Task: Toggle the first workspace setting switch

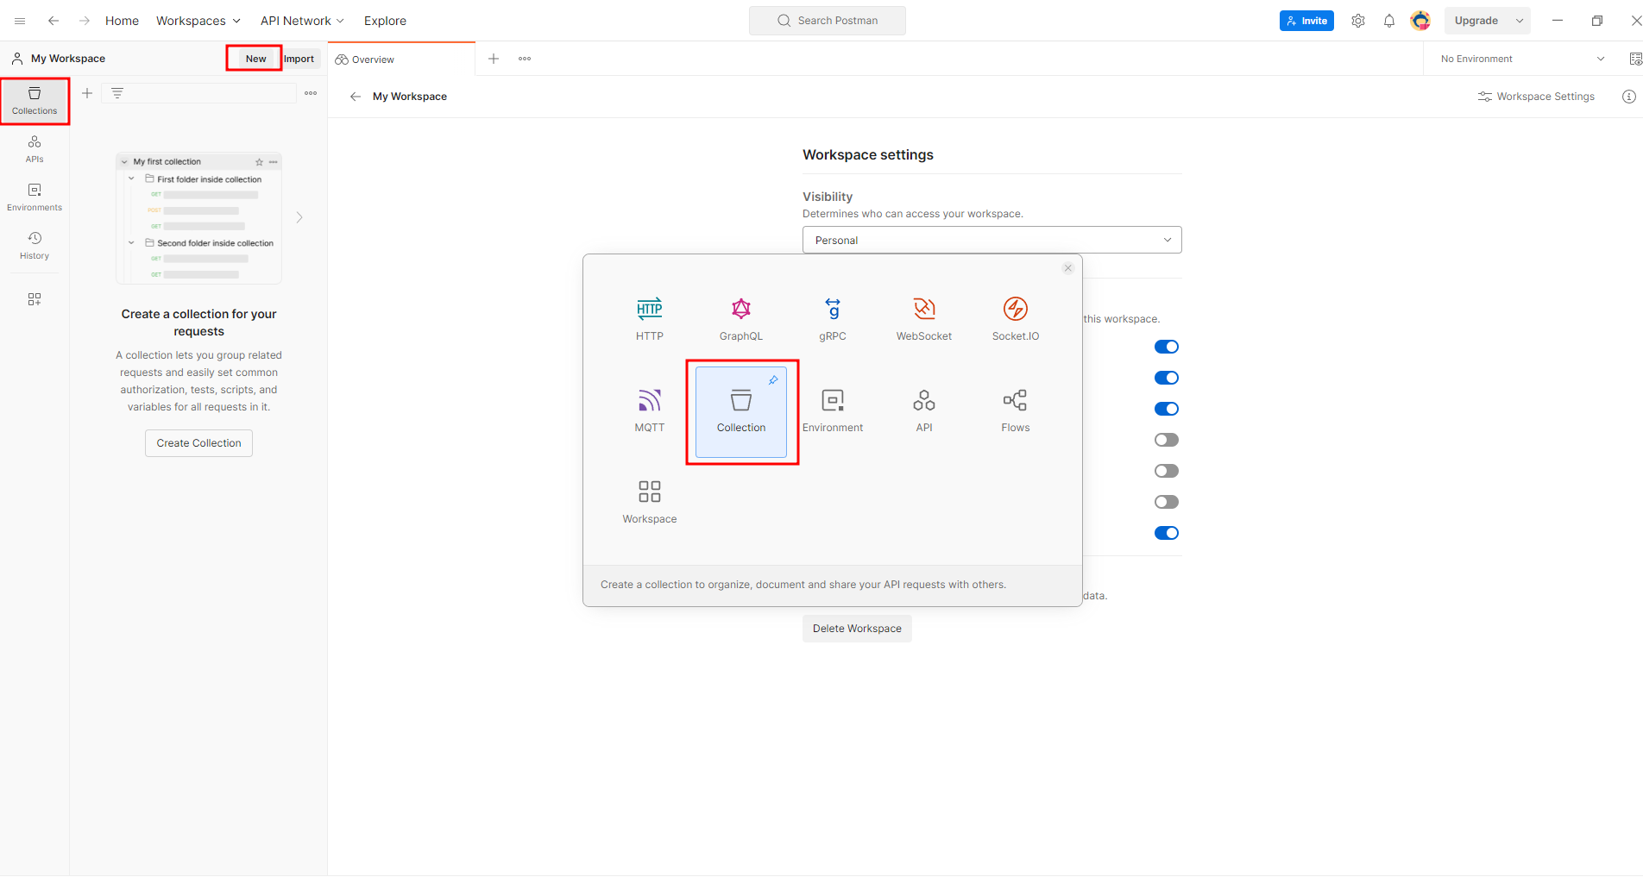Action: tap(1167, 347)
